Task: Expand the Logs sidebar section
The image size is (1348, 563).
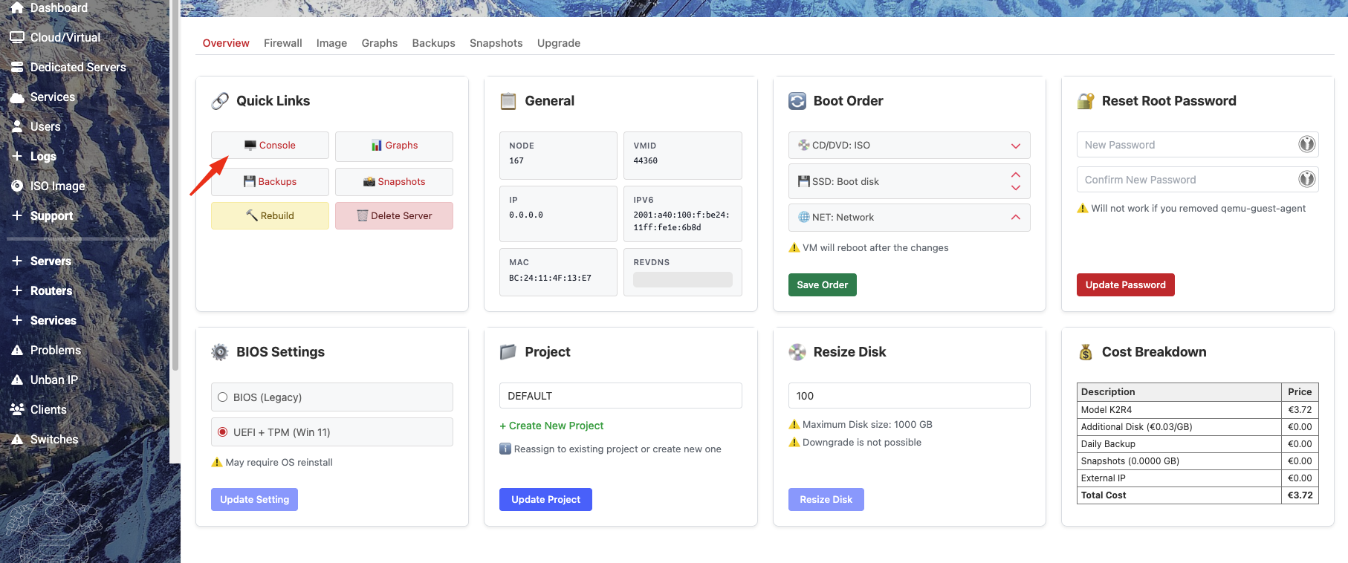Action: [x=17, y=156]
